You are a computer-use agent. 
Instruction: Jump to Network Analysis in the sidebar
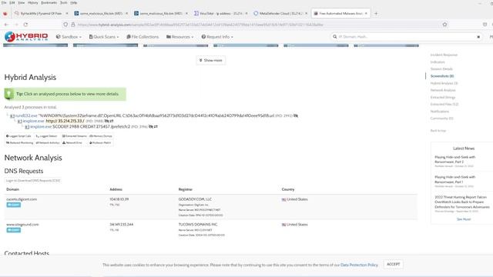tap(443, 90)
